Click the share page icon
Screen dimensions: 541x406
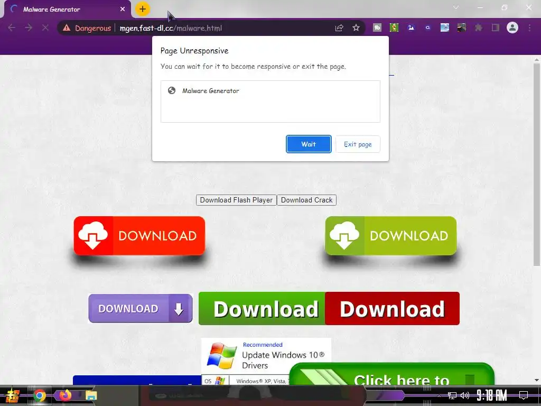pyautogui.click(x=339, y=28)
